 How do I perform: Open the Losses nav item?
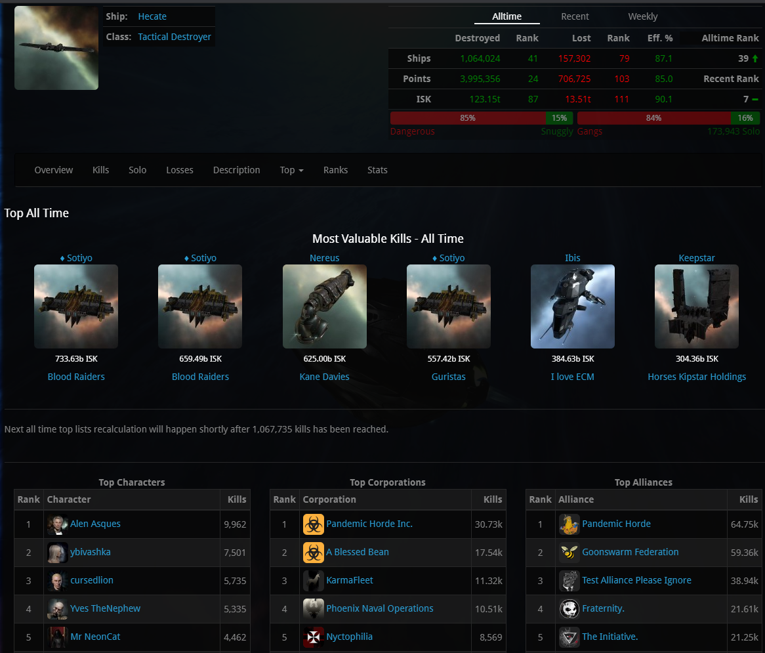click(180, 171)
